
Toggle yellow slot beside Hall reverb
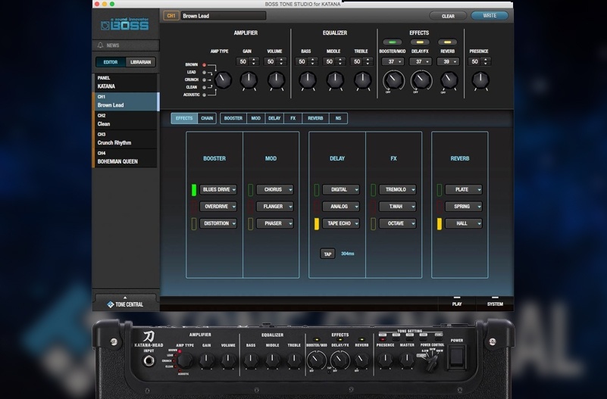pos(440,224)
